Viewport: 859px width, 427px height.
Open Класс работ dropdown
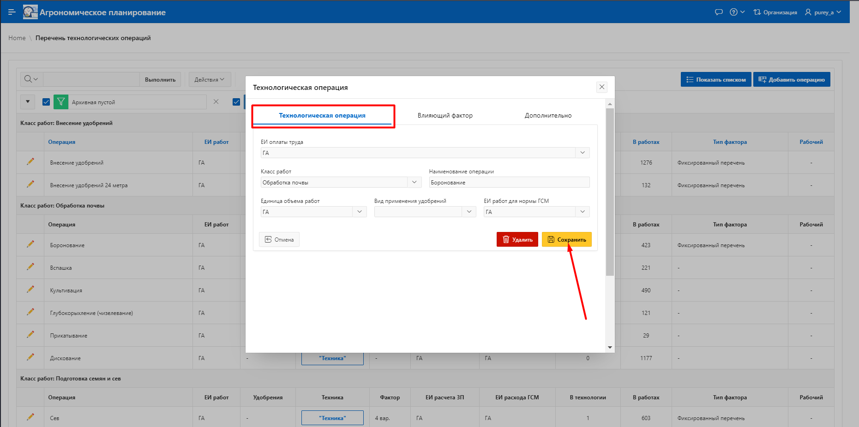click(414, 182)
